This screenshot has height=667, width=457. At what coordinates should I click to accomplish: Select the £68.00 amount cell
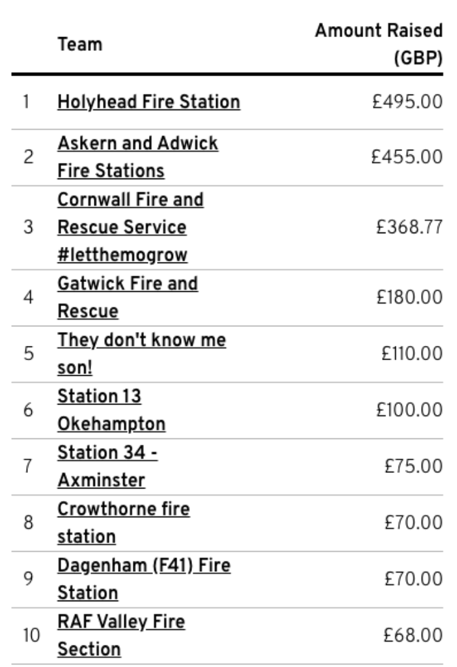click(413, 635)
